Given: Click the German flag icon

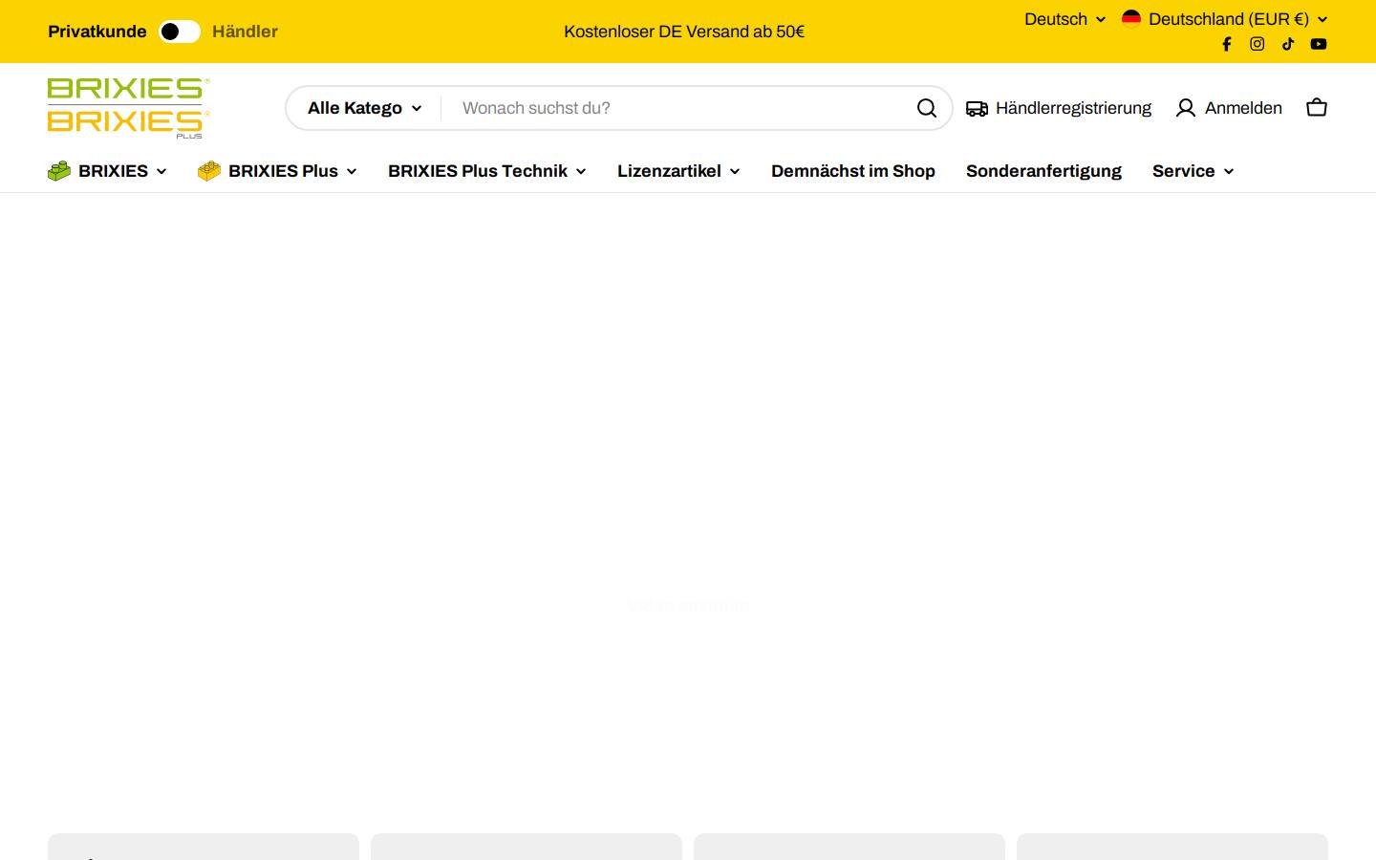Looking at the screenshot, I should click(x=1131, y=18).
